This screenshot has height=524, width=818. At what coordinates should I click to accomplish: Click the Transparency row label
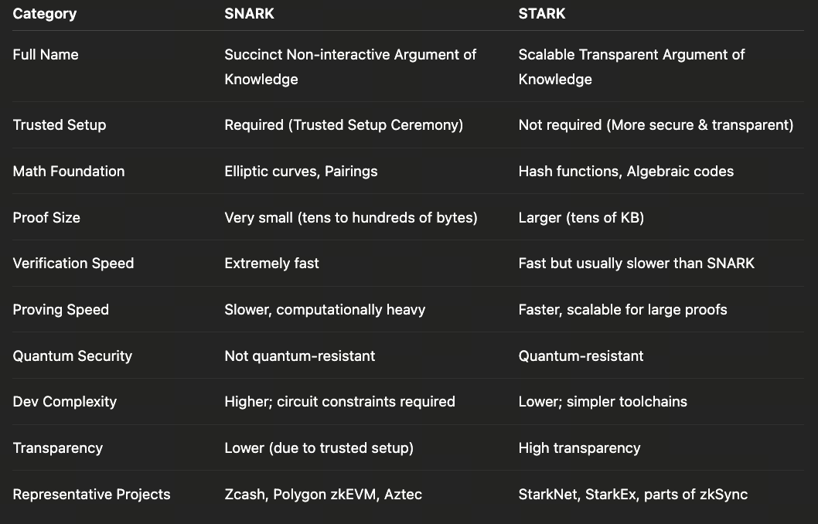(x=58, y=447)
